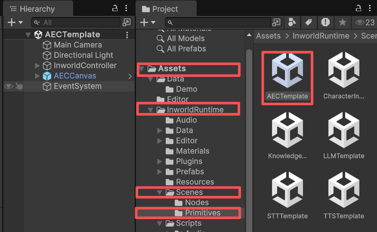Open the Hierarchy create plus dropdown
The image size is (377, 232).
[x=15, y=22]
